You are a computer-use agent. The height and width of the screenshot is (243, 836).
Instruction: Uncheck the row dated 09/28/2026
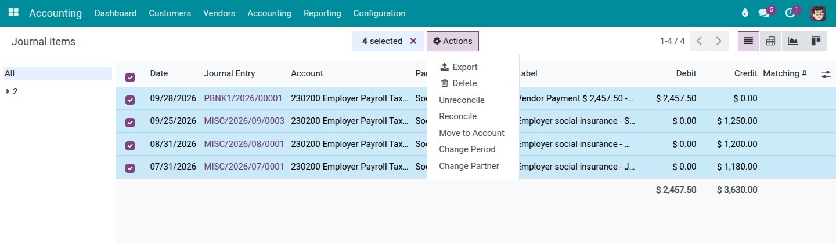coord(130,100)
